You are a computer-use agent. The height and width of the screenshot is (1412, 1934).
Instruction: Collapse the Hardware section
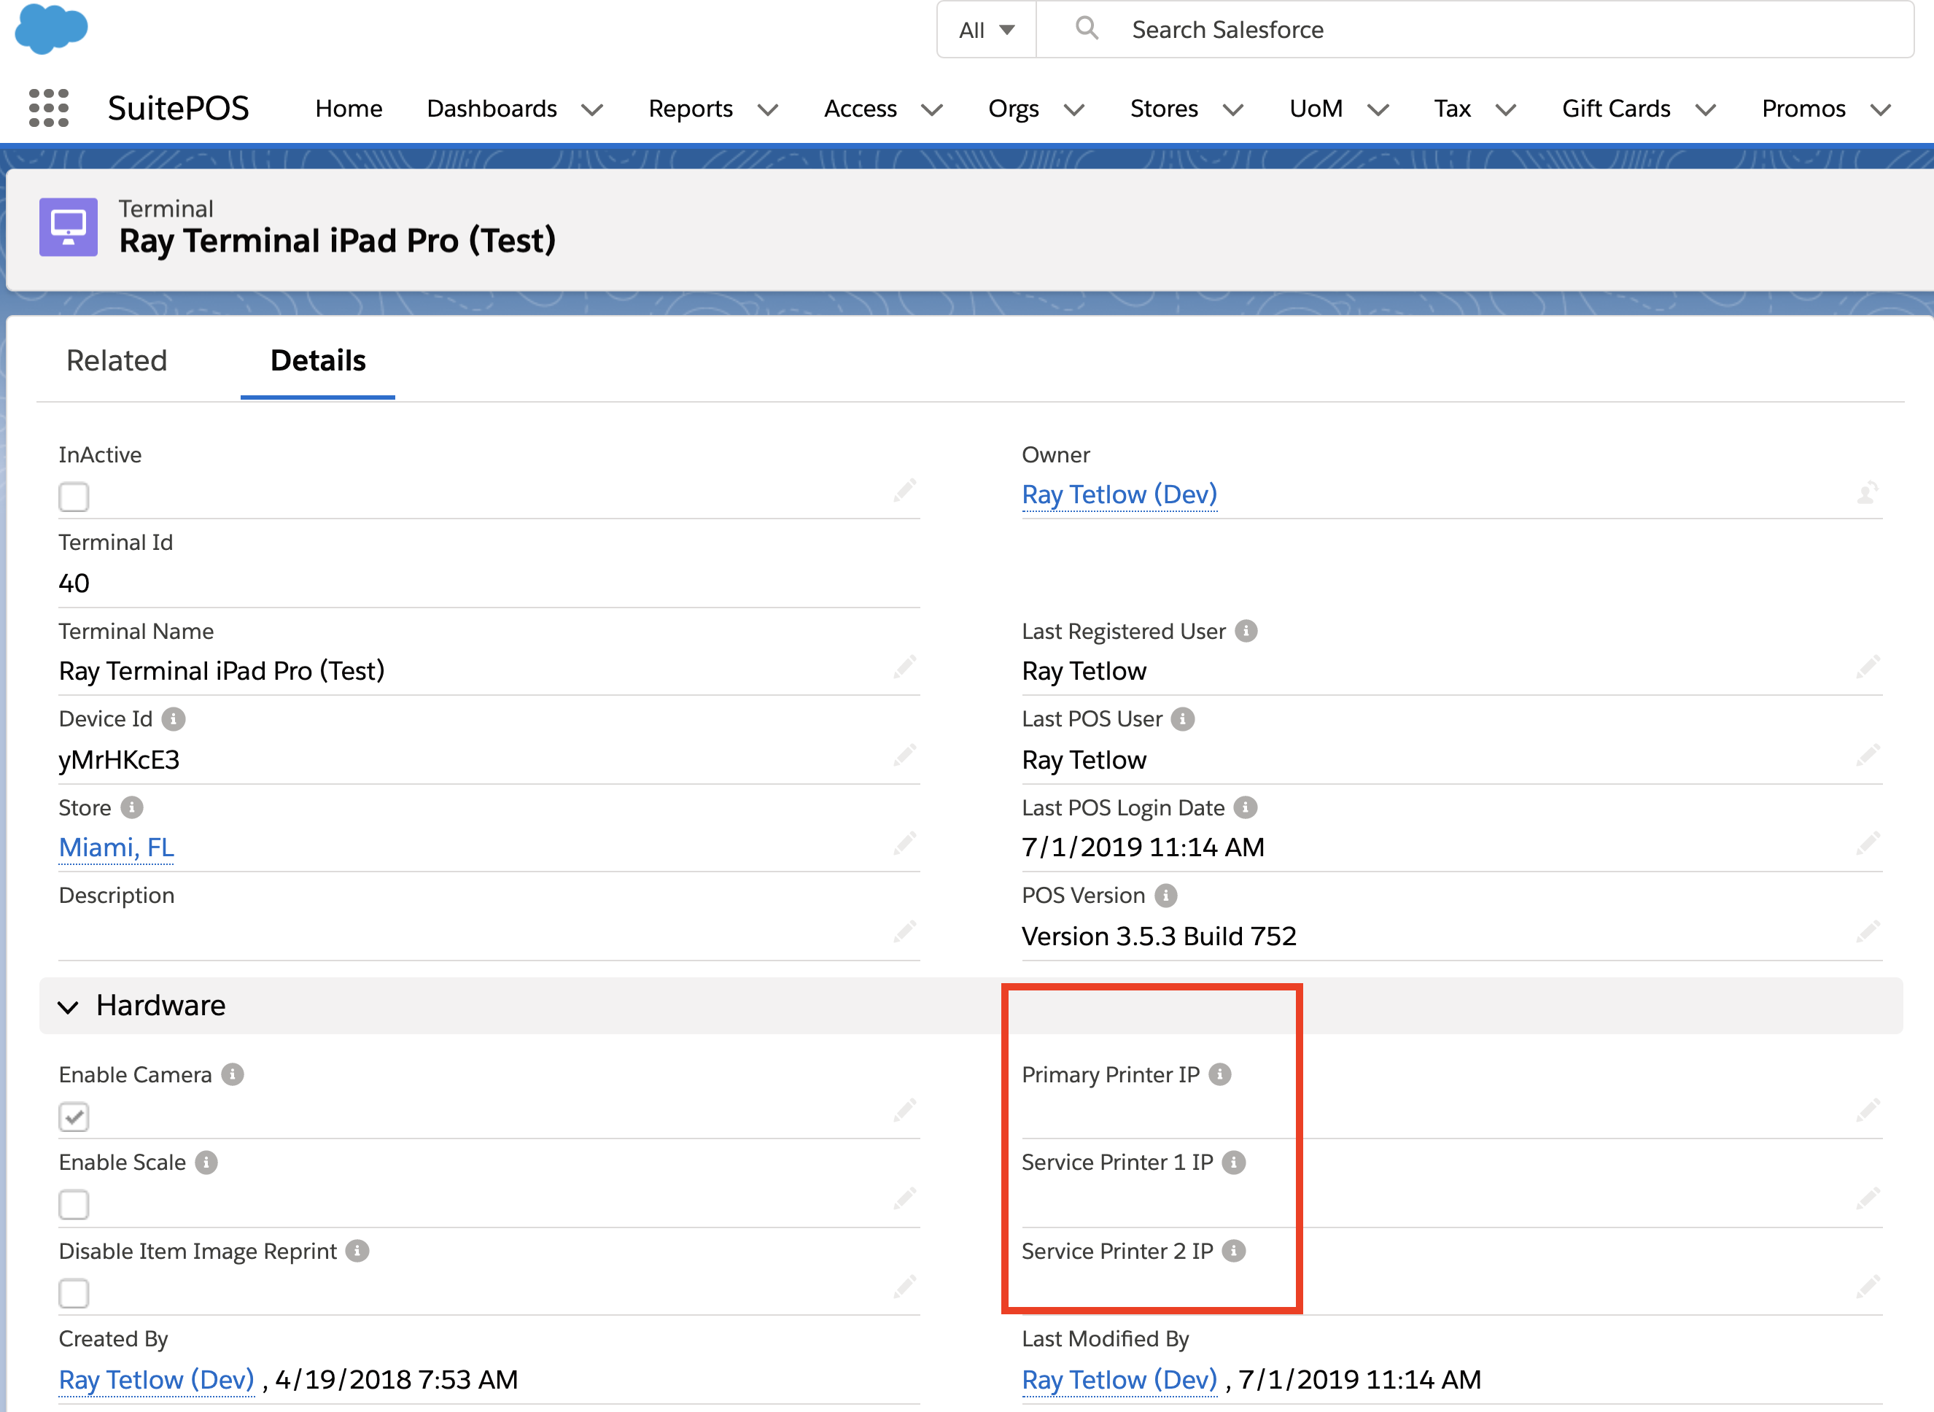(69, 1007)
